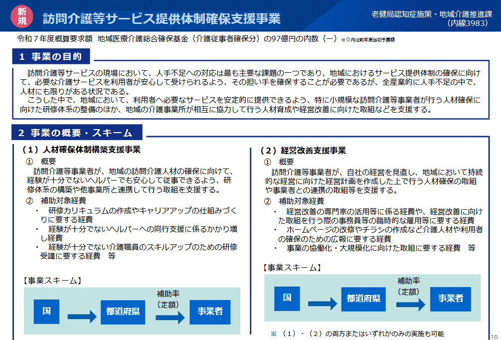The height and width of the screenshot is (340, 501).
Task: Click the 都道府県 box in the right scheme
Action: 363,299
